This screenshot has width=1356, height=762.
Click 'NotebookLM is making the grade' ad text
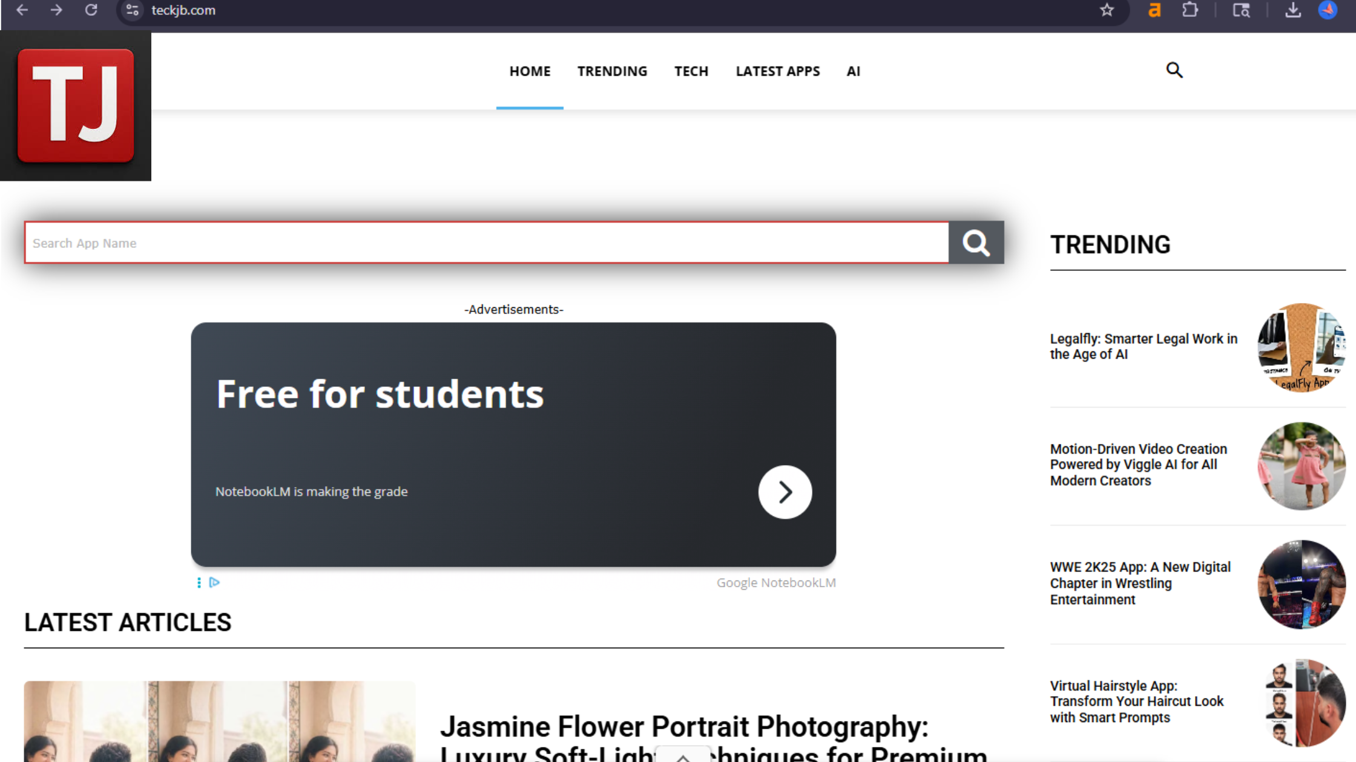pos(312,492)
